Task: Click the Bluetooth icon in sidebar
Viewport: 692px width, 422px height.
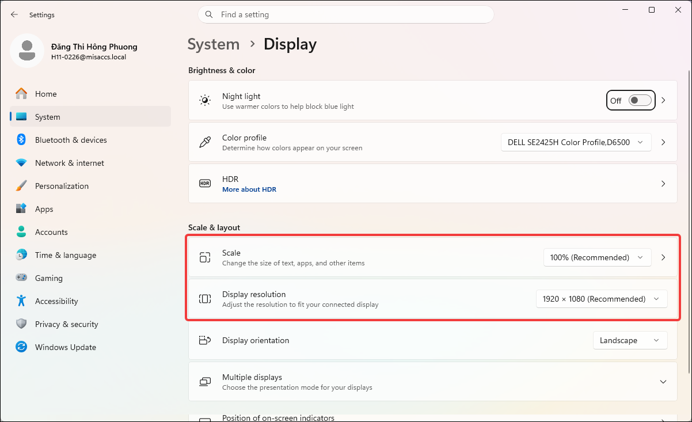Action: click(x=21, y=140)
